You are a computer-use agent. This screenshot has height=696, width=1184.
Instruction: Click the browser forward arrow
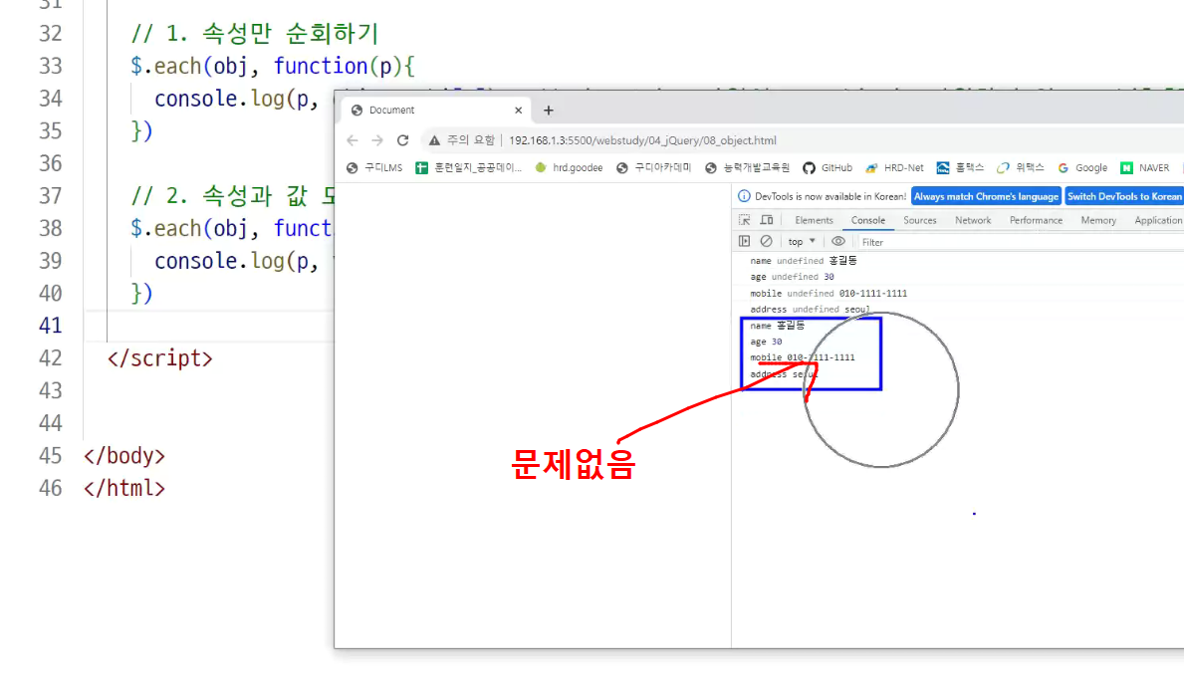[377, 140]
